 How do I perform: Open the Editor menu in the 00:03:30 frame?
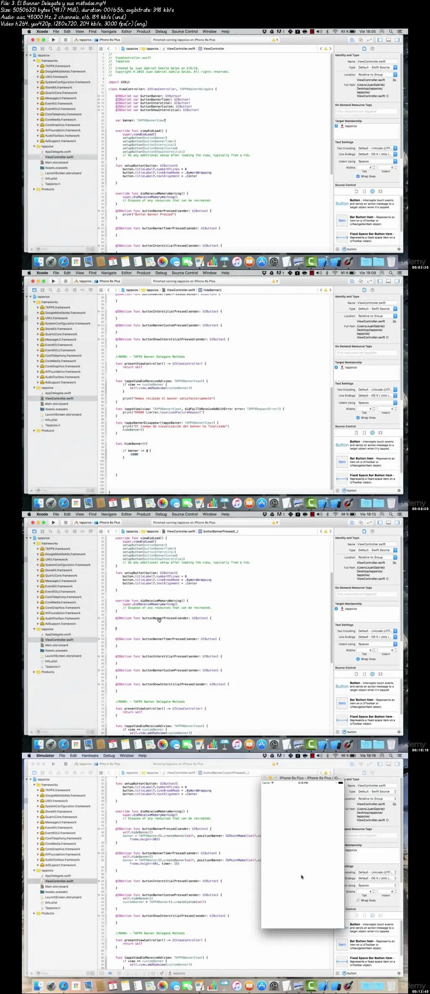126,31
